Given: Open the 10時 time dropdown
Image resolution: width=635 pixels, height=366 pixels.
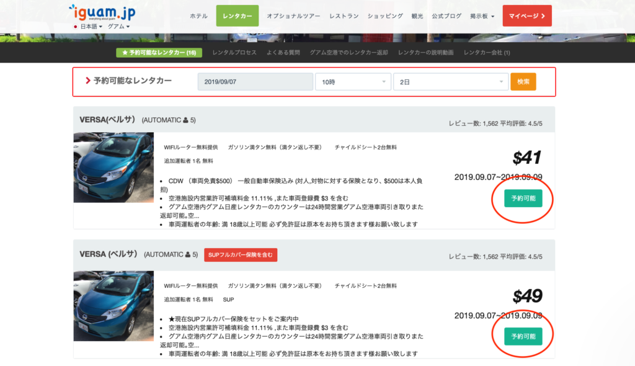Looking at the screenshot, I should click(353, 82).
